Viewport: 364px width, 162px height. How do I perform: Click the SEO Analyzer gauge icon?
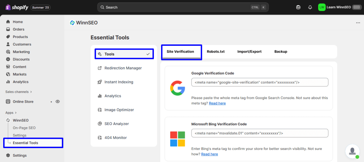pyautogui.click(x=100, y=124)
